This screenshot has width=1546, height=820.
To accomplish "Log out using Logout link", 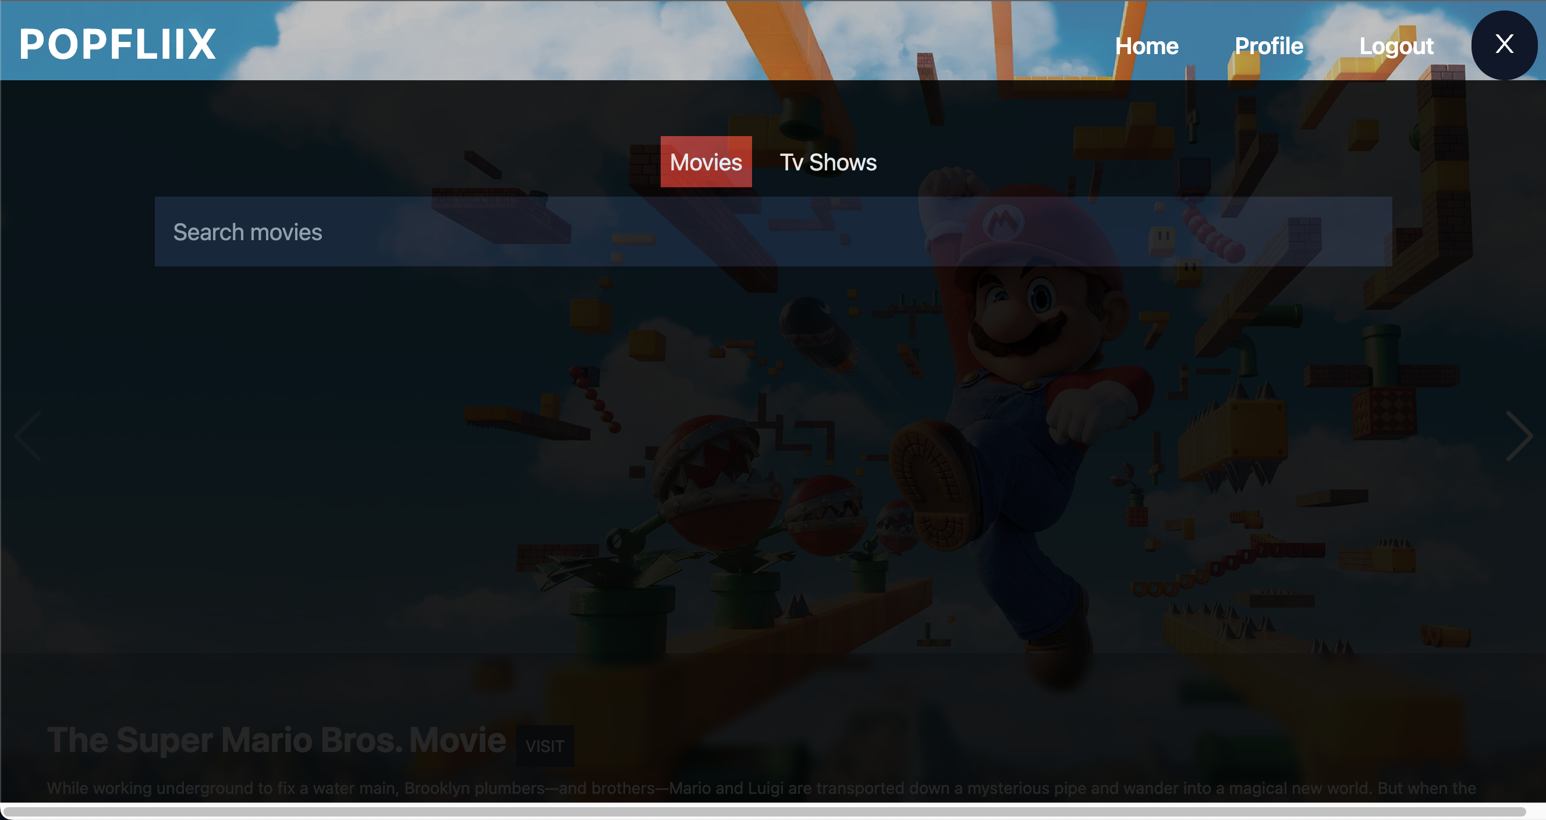I will [1396, 46].
